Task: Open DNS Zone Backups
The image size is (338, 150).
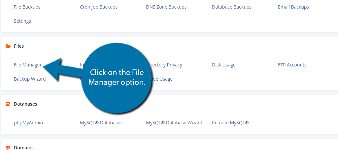Action: pos(166,7)
